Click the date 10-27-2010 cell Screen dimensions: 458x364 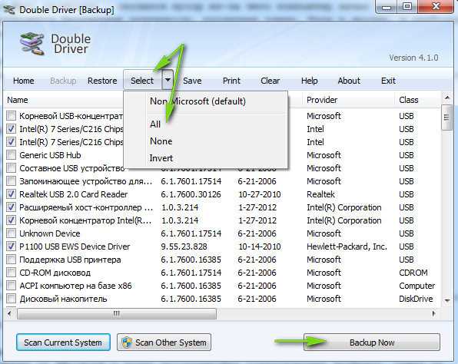coord(260,194)
